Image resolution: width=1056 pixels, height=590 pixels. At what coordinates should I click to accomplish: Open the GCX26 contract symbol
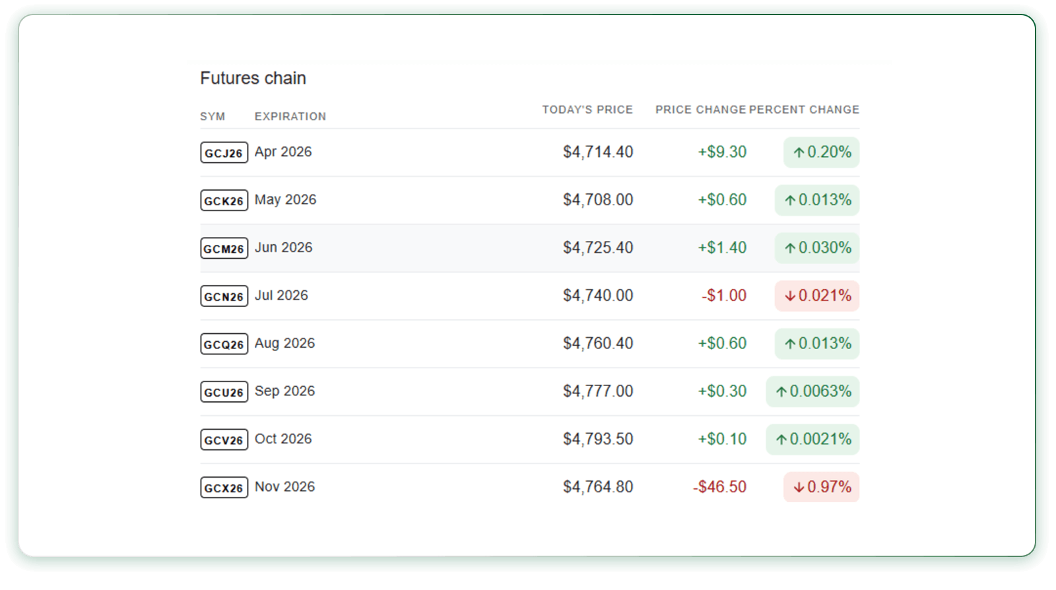tap(224, 488)
